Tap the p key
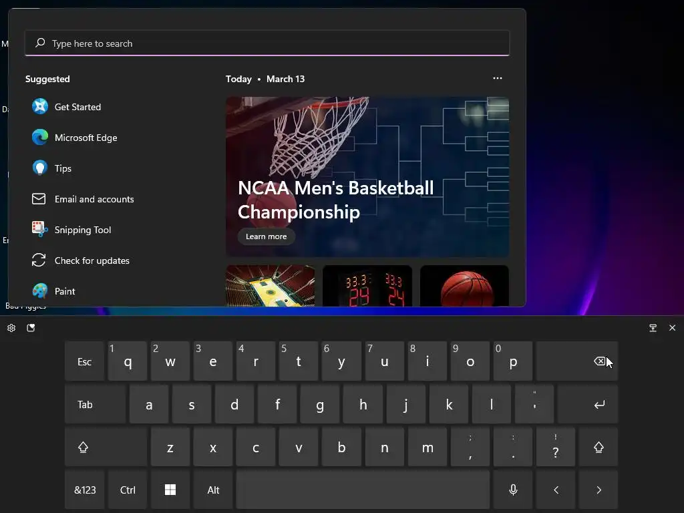 coord(513,361)
